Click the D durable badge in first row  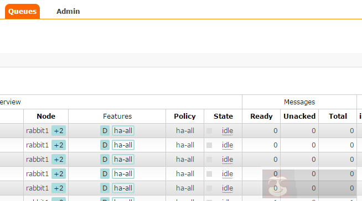point(105,131)
